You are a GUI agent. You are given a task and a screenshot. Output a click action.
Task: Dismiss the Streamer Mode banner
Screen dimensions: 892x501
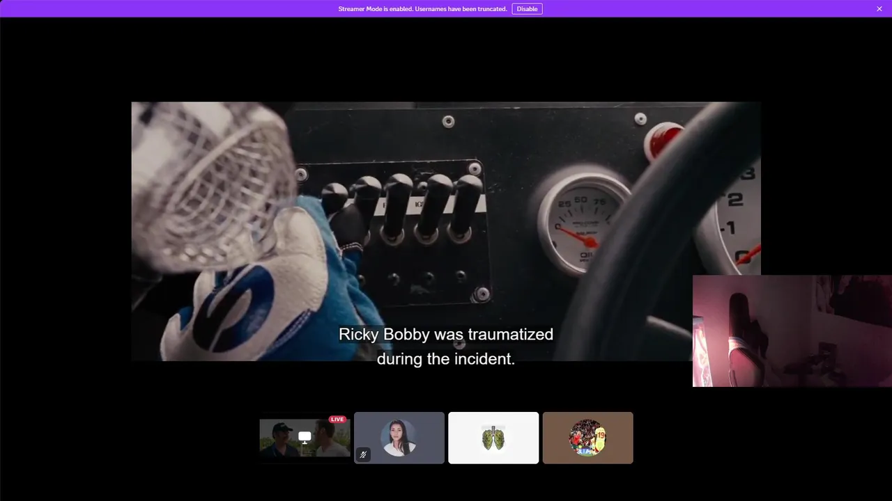point(879,9)
